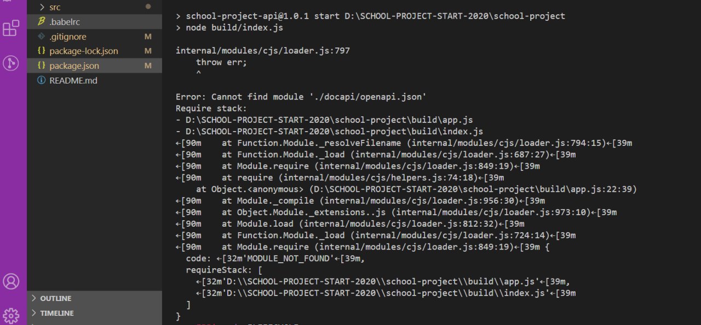Click the circular Git branch icon

pos(11,63)
